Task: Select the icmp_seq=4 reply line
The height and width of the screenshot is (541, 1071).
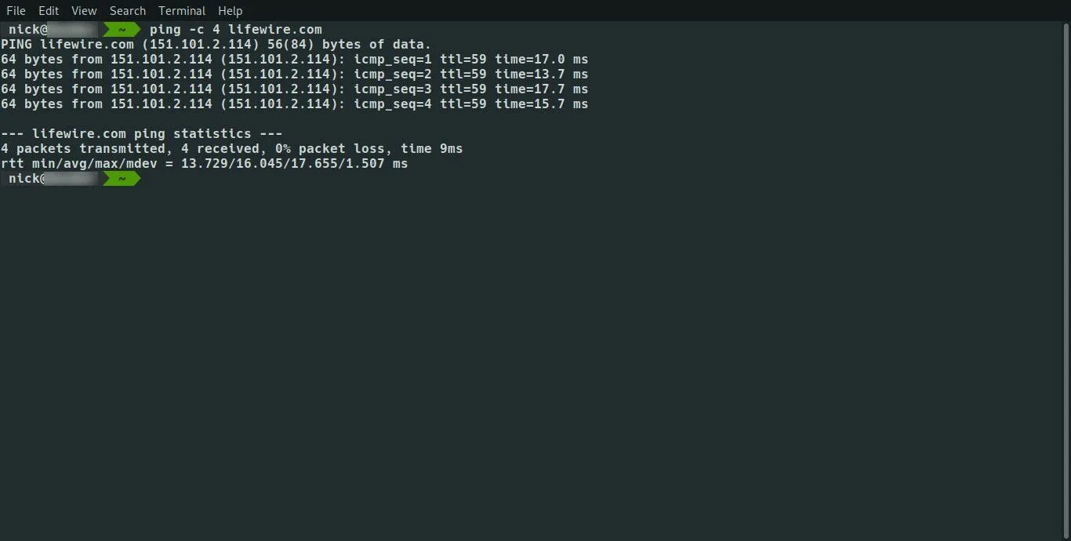Action: 295,104
